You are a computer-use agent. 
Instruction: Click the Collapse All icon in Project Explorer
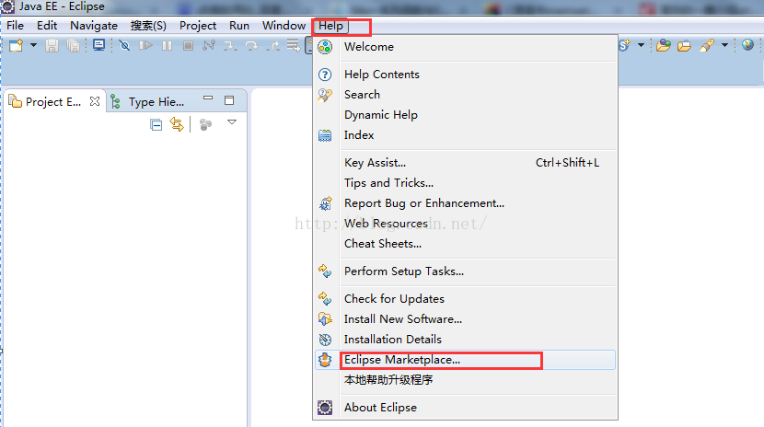tap(156, 124)
